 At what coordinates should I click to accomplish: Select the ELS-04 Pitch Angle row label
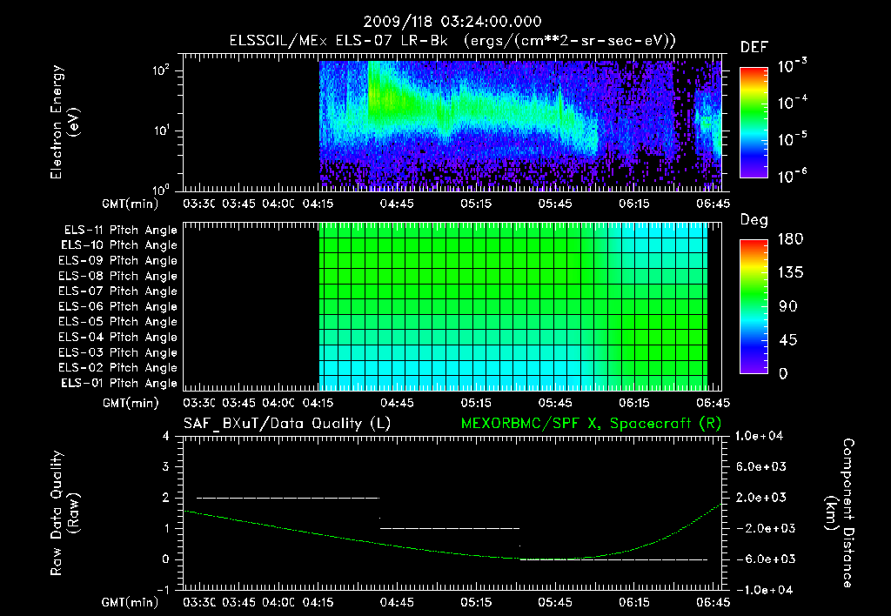click(118, 337)
